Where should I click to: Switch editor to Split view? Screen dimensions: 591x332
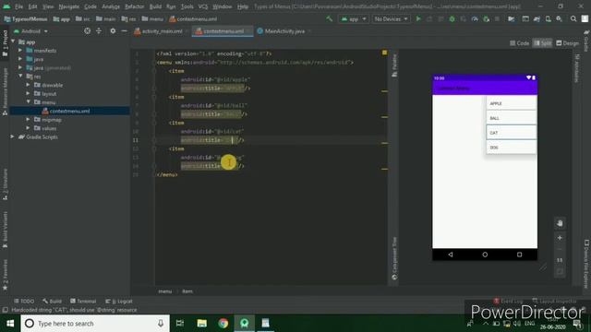[542, 43]
